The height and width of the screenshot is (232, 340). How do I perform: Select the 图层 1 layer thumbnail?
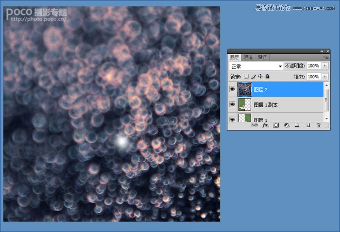[x=245, y=117]
